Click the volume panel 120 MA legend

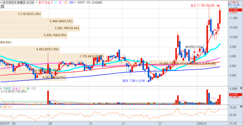click(33, 89)
